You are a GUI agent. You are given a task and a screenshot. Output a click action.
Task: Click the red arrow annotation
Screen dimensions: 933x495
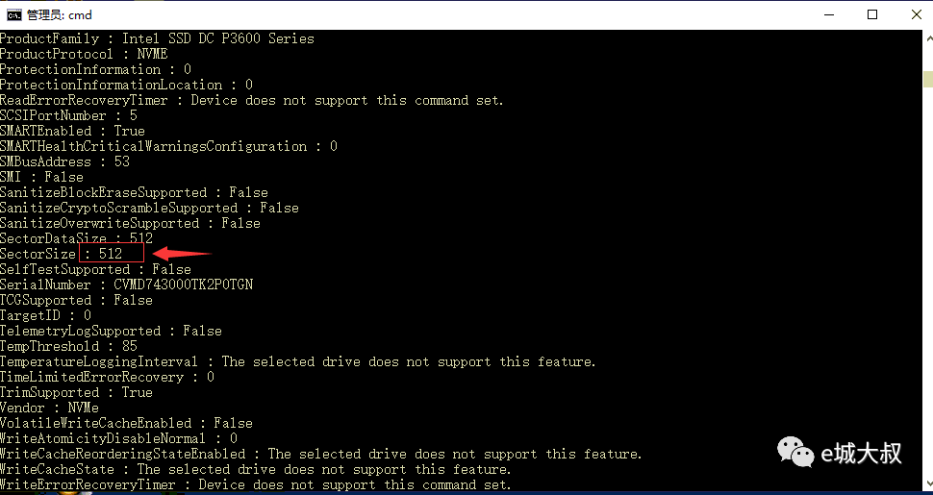point(182,254)
